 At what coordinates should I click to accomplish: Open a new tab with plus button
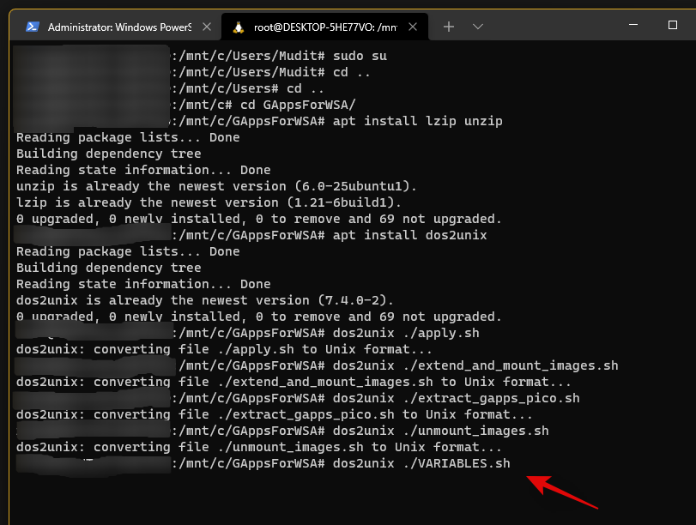point(449,27)
